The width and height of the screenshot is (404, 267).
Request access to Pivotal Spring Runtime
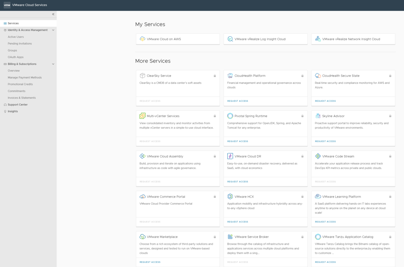(238, 141)
